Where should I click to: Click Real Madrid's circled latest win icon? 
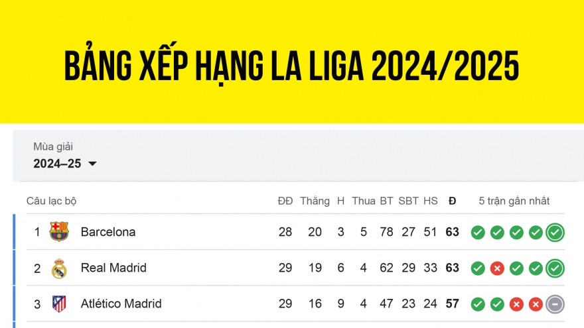click(x=555, y=268)
